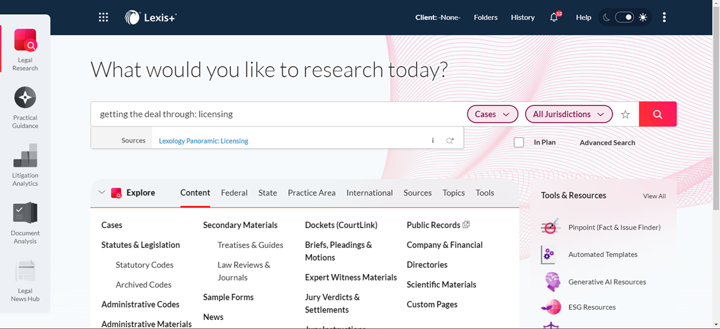Open Jury Verdicts & Settlements link
720x329 pixels.
click(x=332, y=303)
